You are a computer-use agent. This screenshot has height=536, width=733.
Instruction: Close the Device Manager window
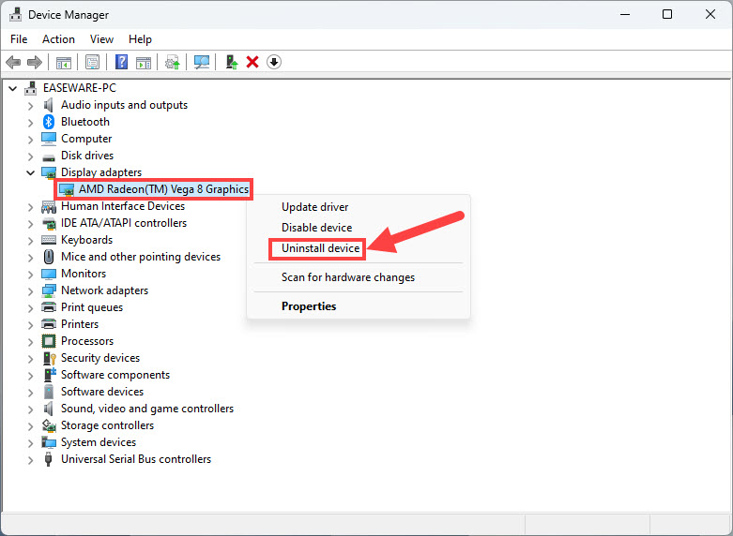click(x=710, y=14)
